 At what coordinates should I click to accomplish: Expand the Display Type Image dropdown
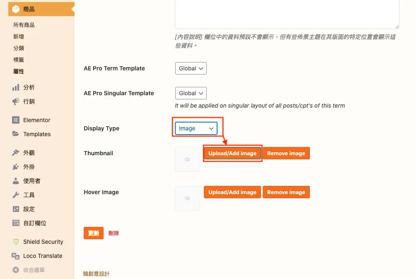(196, 128)
